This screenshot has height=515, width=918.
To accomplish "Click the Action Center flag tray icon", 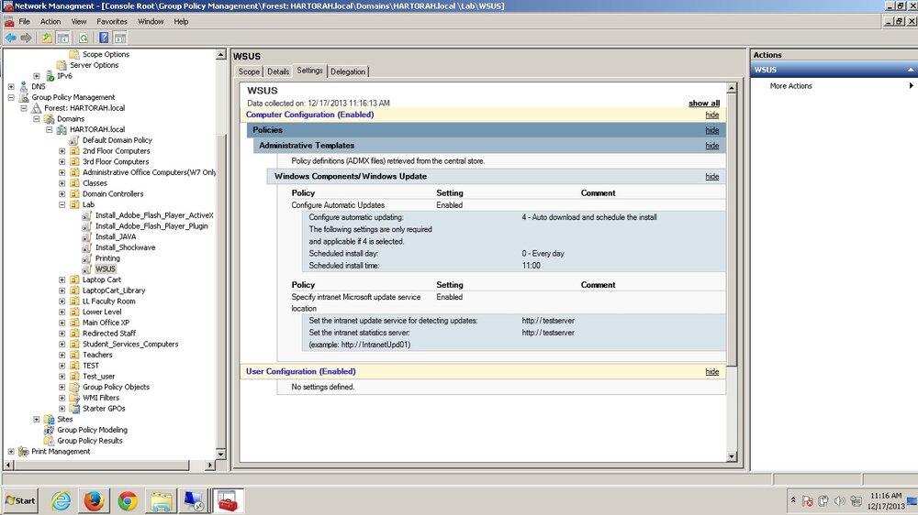I will point(808,501).
